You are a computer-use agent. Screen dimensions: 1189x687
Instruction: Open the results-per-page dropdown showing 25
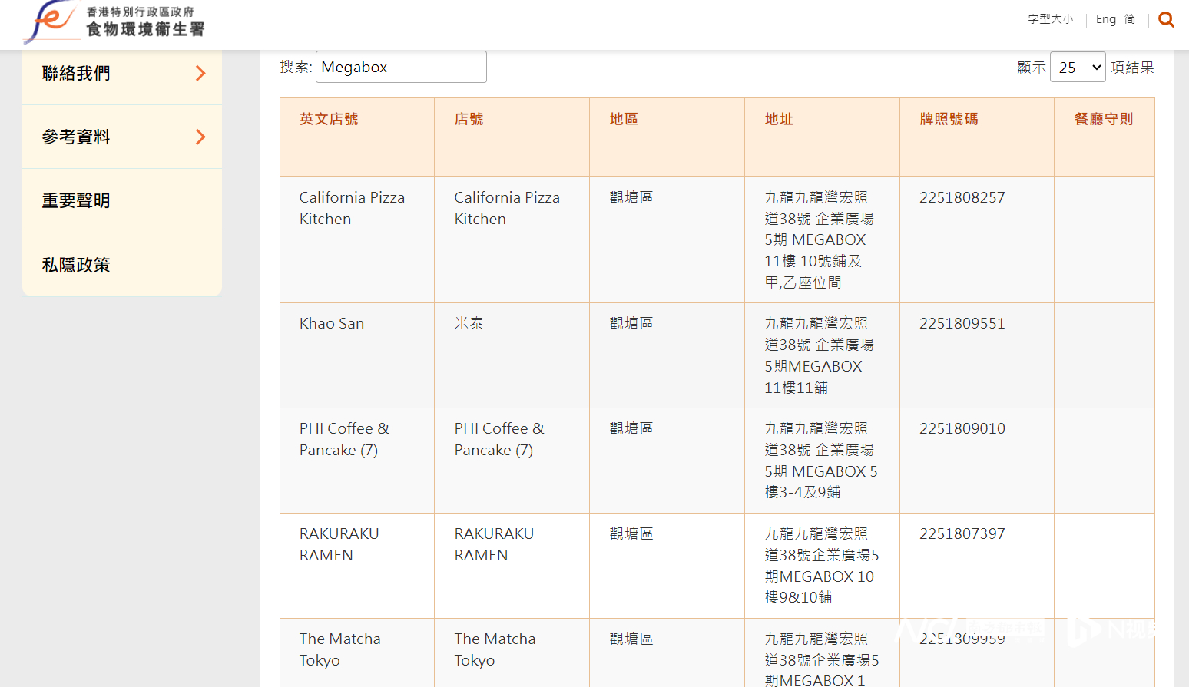1078,68
